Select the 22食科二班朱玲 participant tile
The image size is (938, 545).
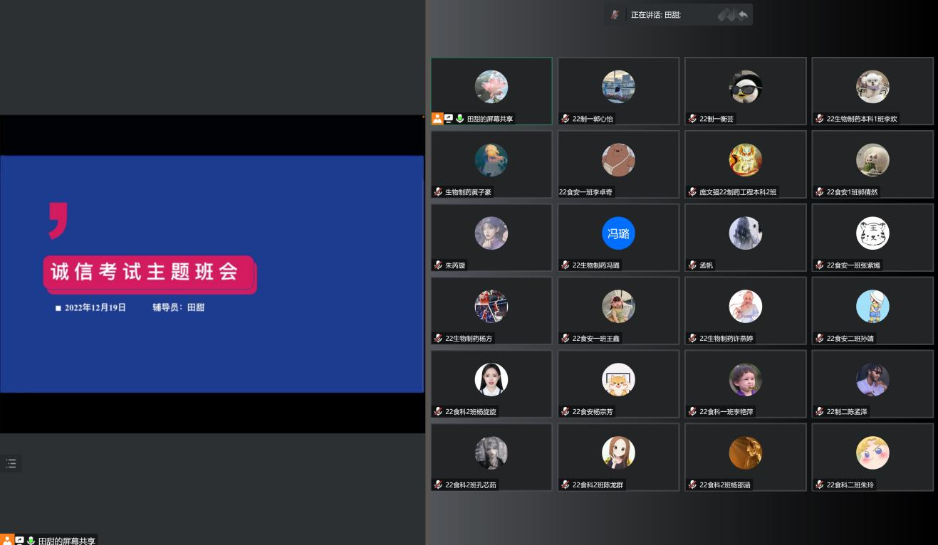872,457
